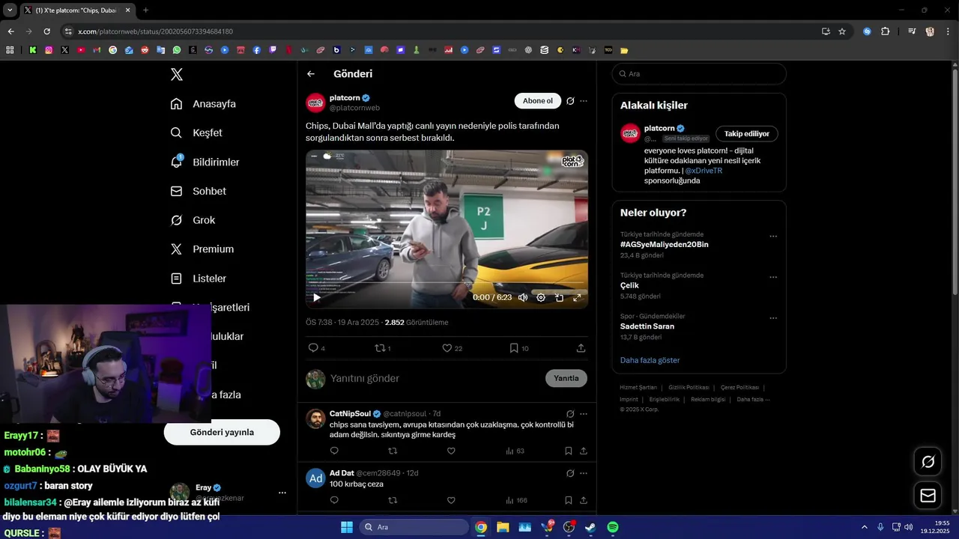Click Yanıtını gönder reply field
This screenshot has width=959, height=539.
[x=435, y=379]
